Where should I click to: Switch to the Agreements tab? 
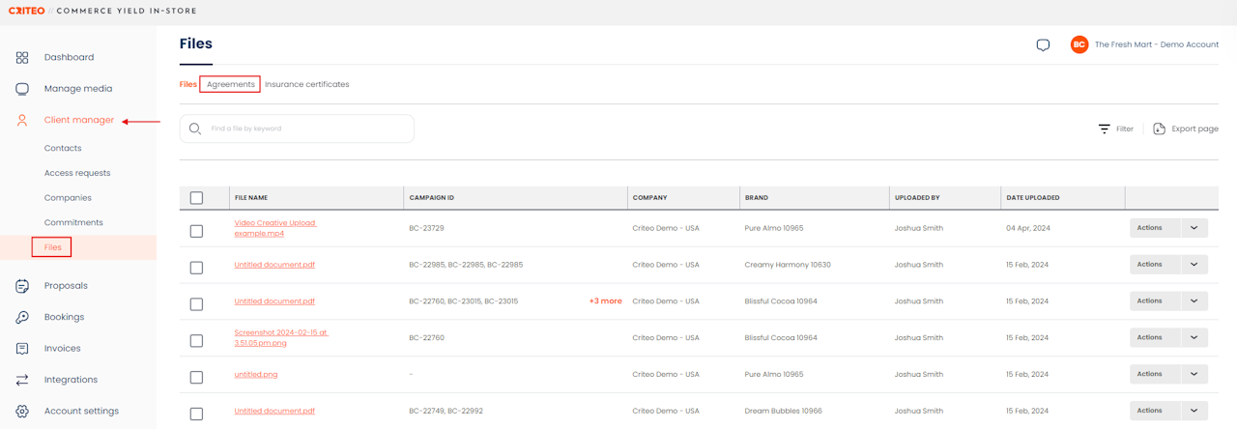click(x=230, y=84)
